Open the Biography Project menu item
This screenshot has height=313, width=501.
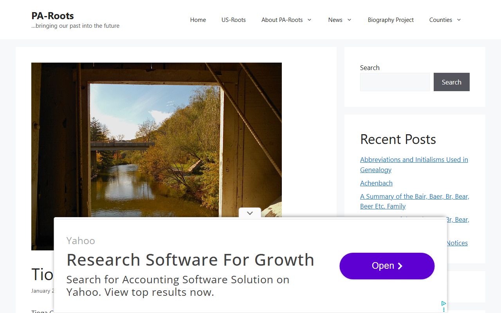(x=391, y=20)
